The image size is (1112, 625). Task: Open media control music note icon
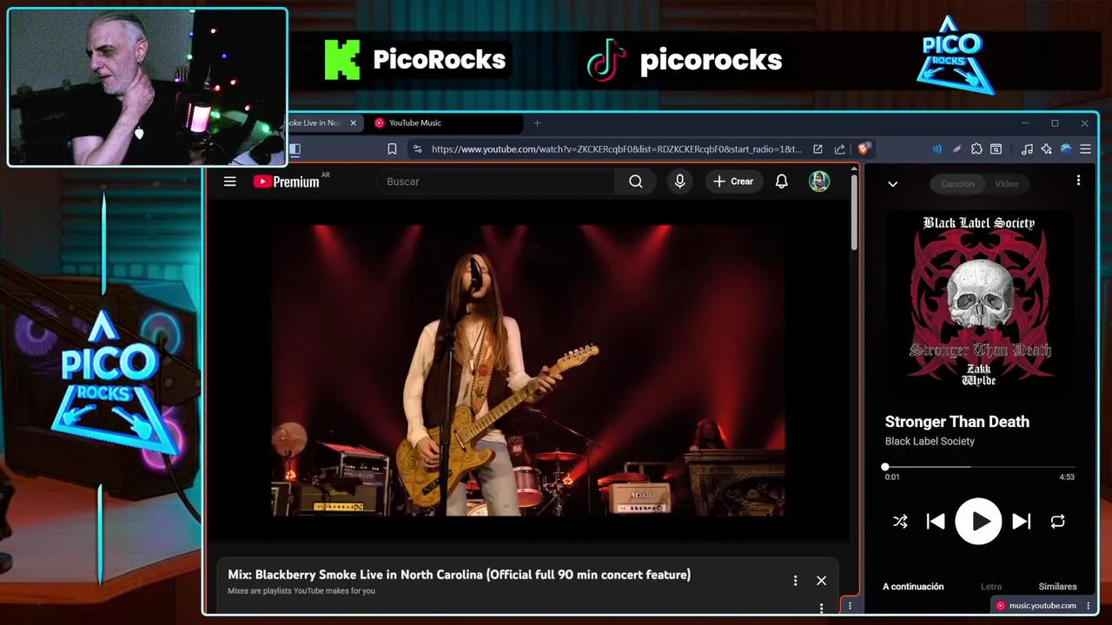point(1027,149)
